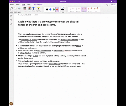Viewport: 126px width, 106px height.
Task: Select the Marker tool
Action: coord(33,9)
